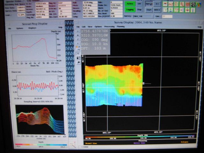Select the Survey display mode button
The image size is (204, 153).
[x=149, y=4]
